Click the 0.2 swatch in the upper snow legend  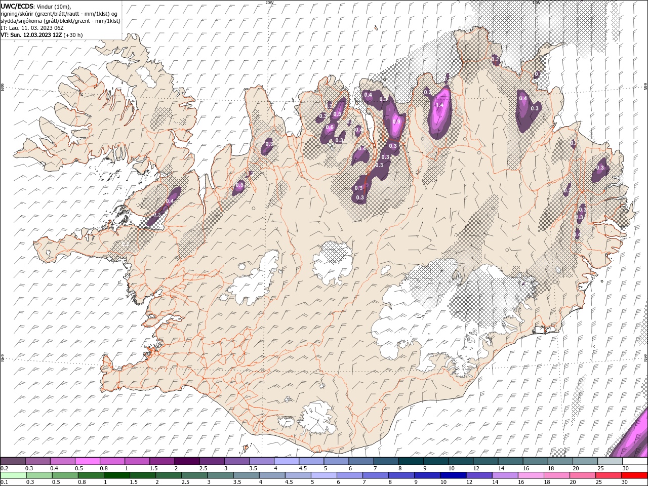click(x=13, y=461)
